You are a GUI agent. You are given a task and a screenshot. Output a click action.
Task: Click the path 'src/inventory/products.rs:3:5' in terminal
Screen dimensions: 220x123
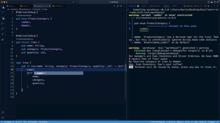[156, 18]
